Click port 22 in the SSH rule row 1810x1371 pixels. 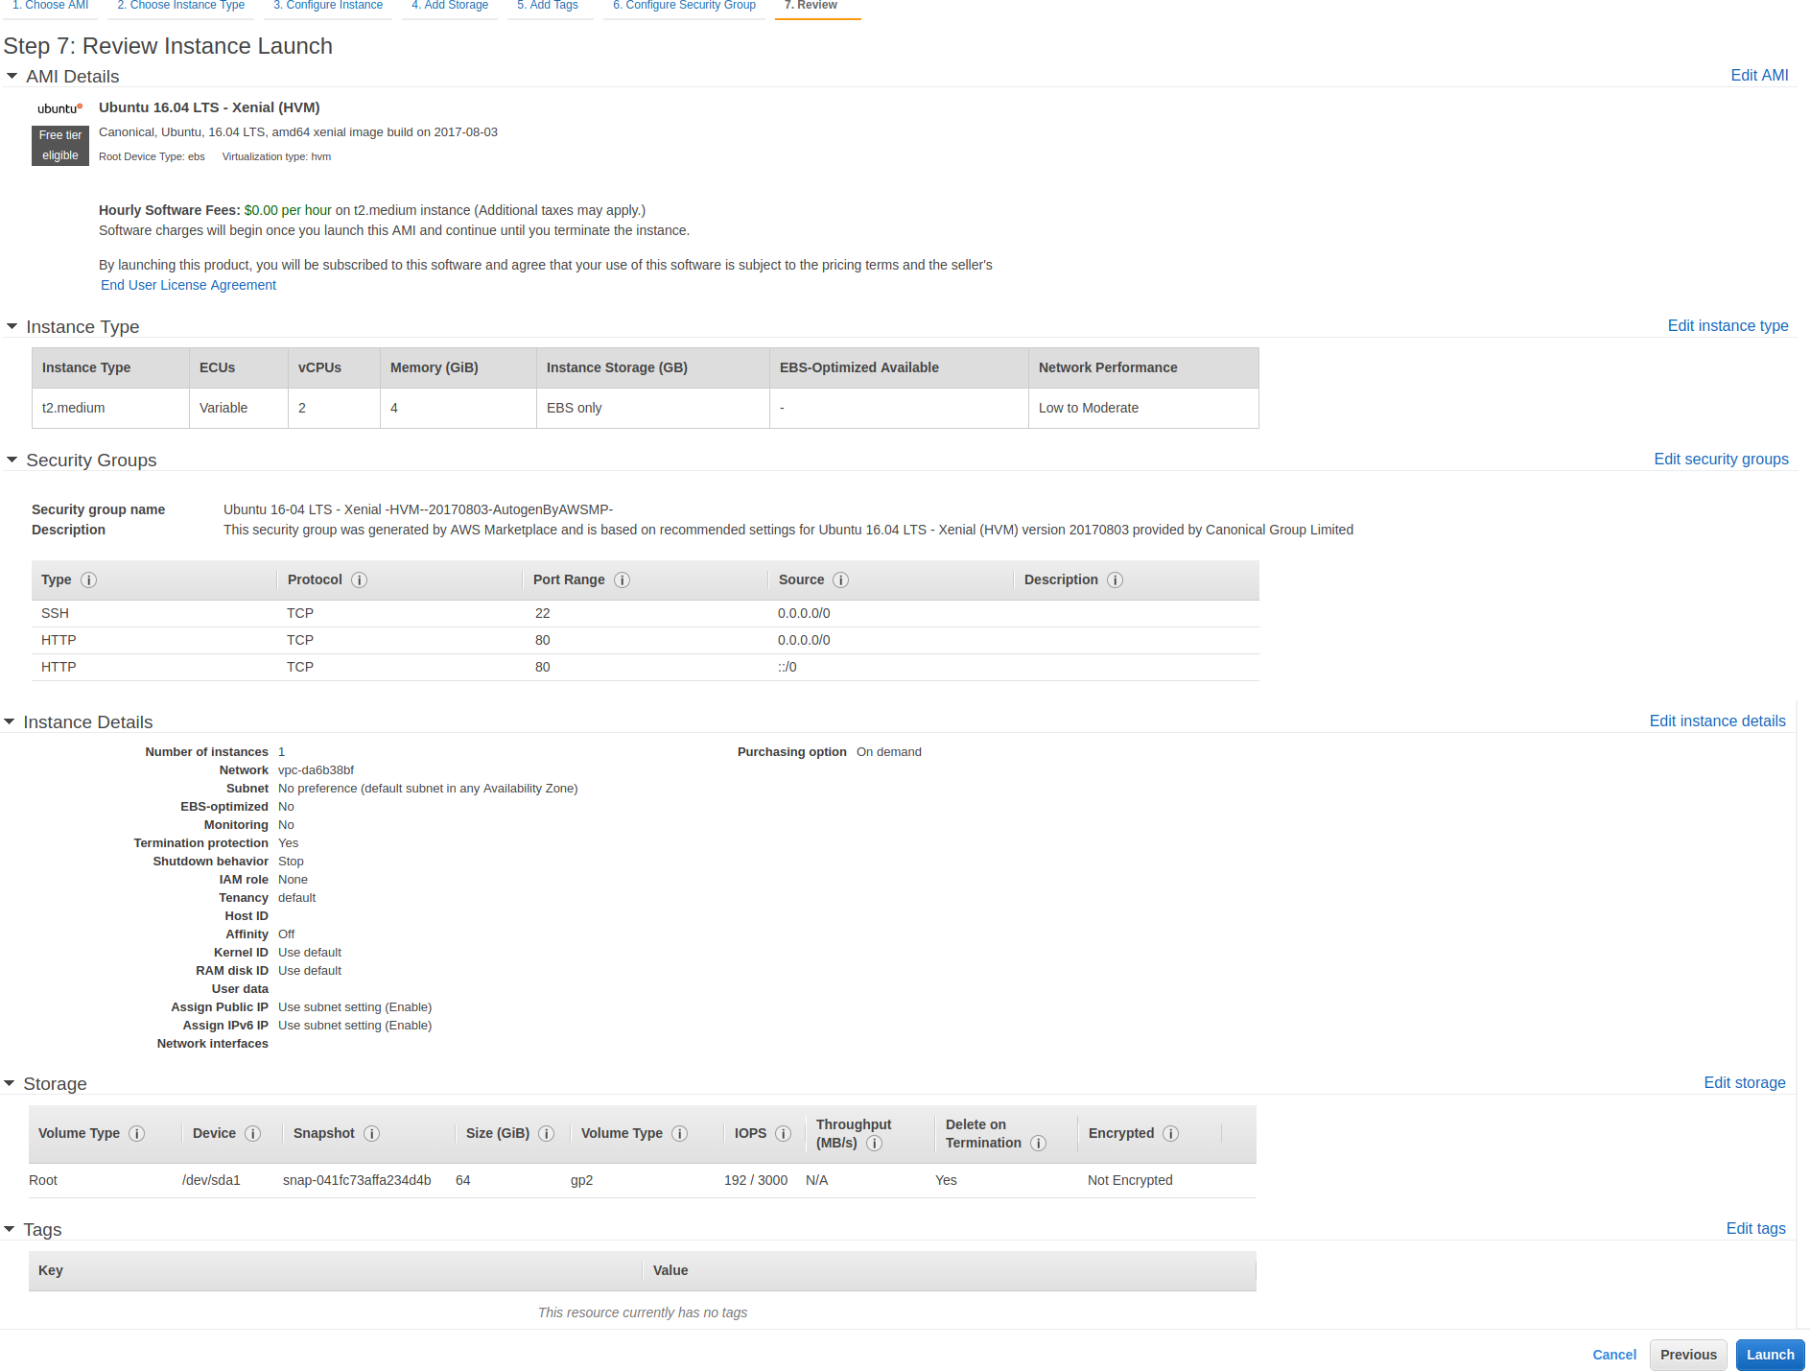(x=542, y=614)
